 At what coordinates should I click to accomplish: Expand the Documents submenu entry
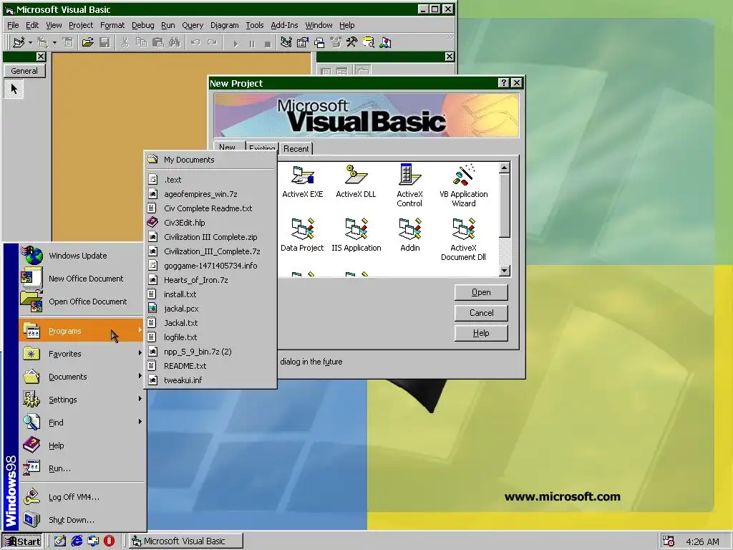tap(82, 377)
